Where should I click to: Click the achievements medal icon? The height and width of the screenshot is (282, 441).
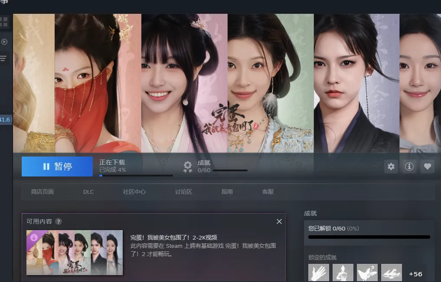[x=188, y=167]
